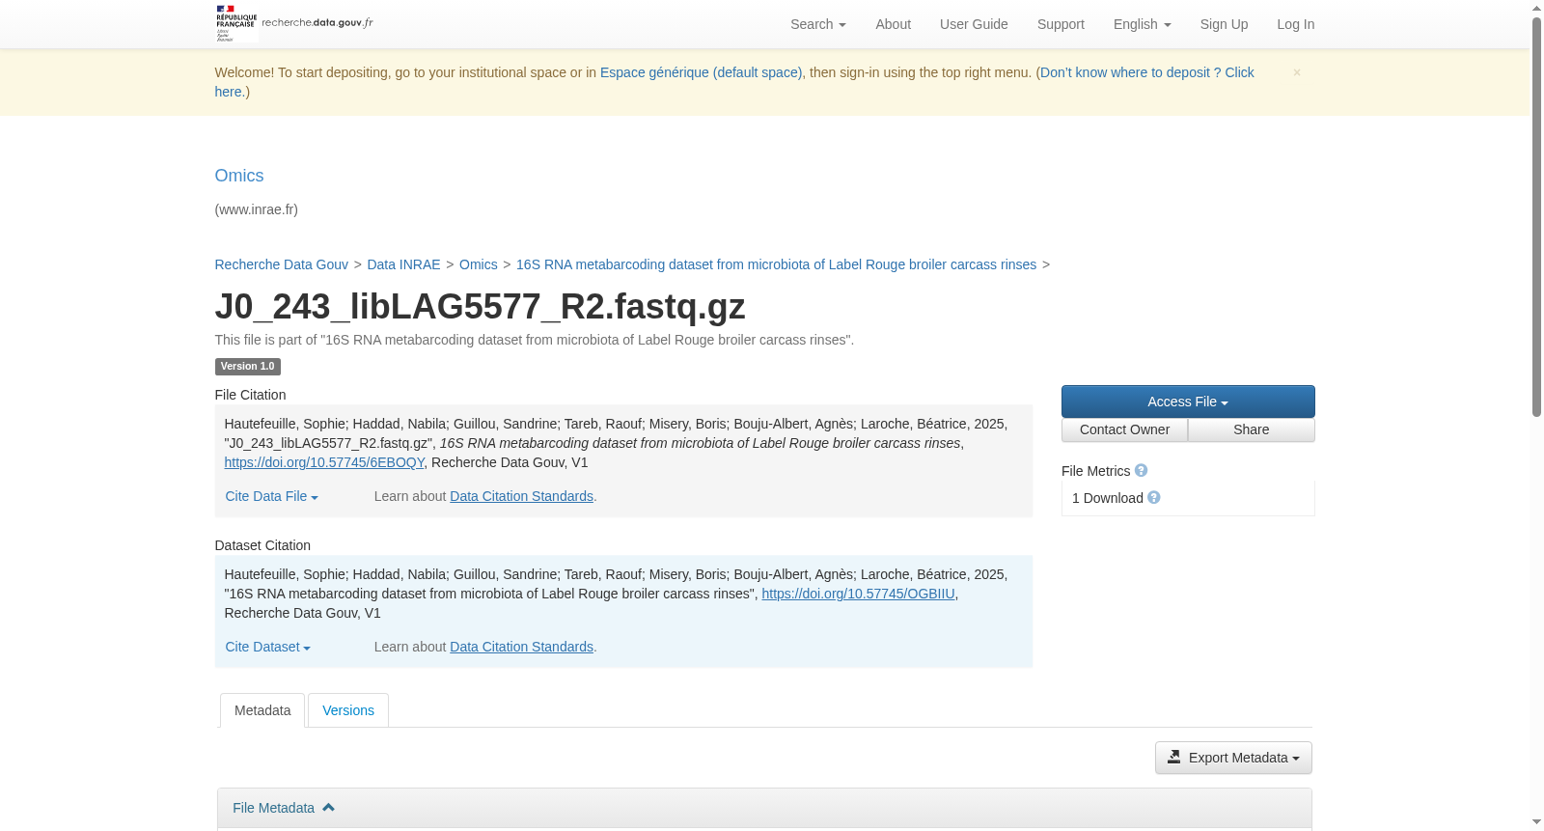Dismiss the welcome banner with the X
The image size is (1544, 831).
[1297, 72]
